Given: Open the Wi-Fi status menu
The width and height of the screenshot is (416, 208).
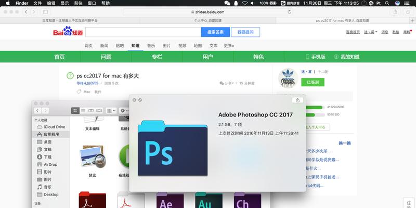Looking at the screenshot, I should click(244, 3).
